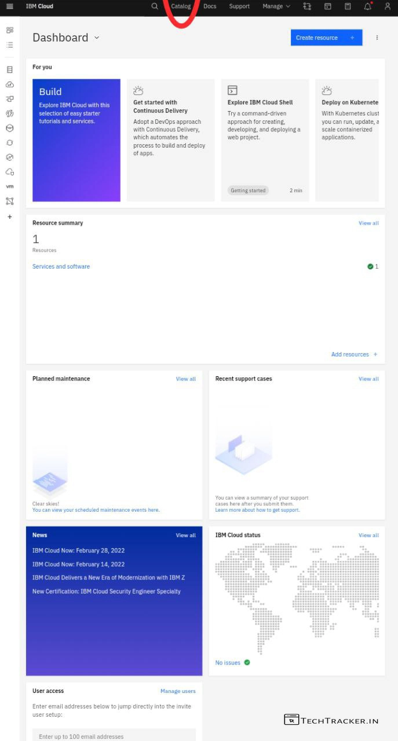Open the dashboard overflow actions menu

tap(377, 38)
